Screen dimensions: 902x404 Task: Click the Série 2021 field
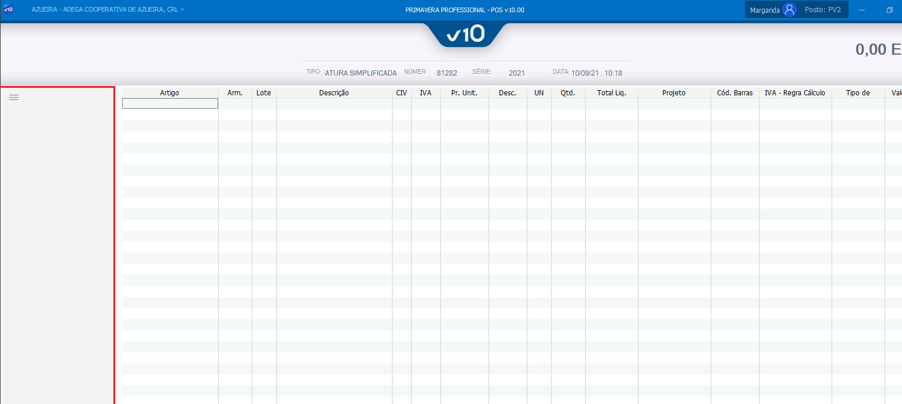pos(516,73)
